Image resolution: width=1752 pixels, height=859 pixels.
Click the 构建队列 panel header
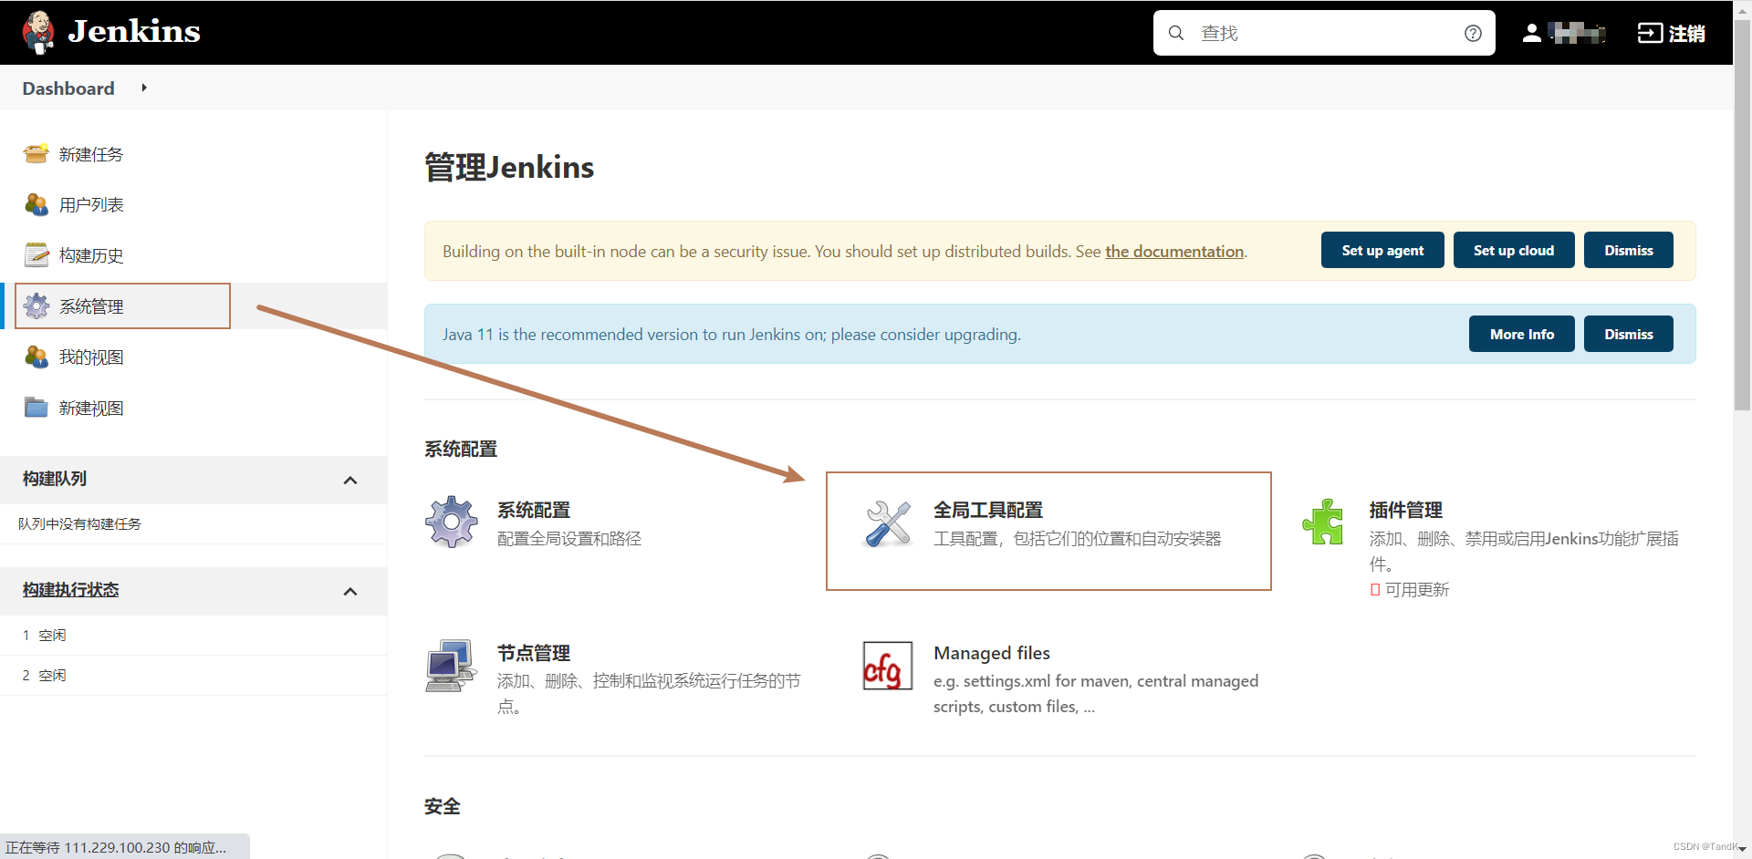pos(193,480)
